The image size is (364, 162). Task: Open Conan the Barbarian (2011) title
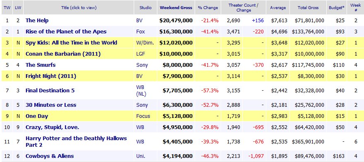point(63,54)
